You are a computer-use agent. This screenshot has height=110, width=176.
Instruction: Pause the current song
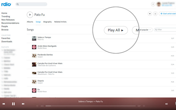click(13, 104)
